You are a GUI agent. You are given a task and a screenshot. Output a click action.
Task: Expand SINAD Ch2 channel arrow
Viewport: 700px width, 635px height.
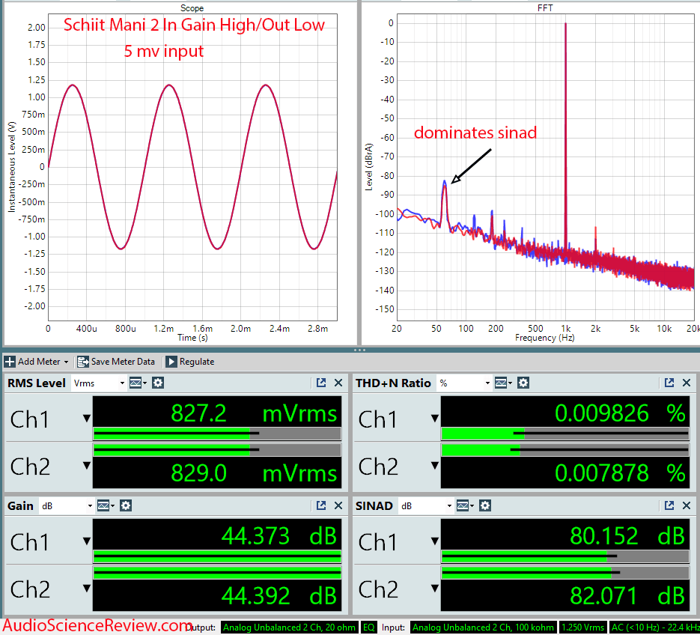point(435,589)
